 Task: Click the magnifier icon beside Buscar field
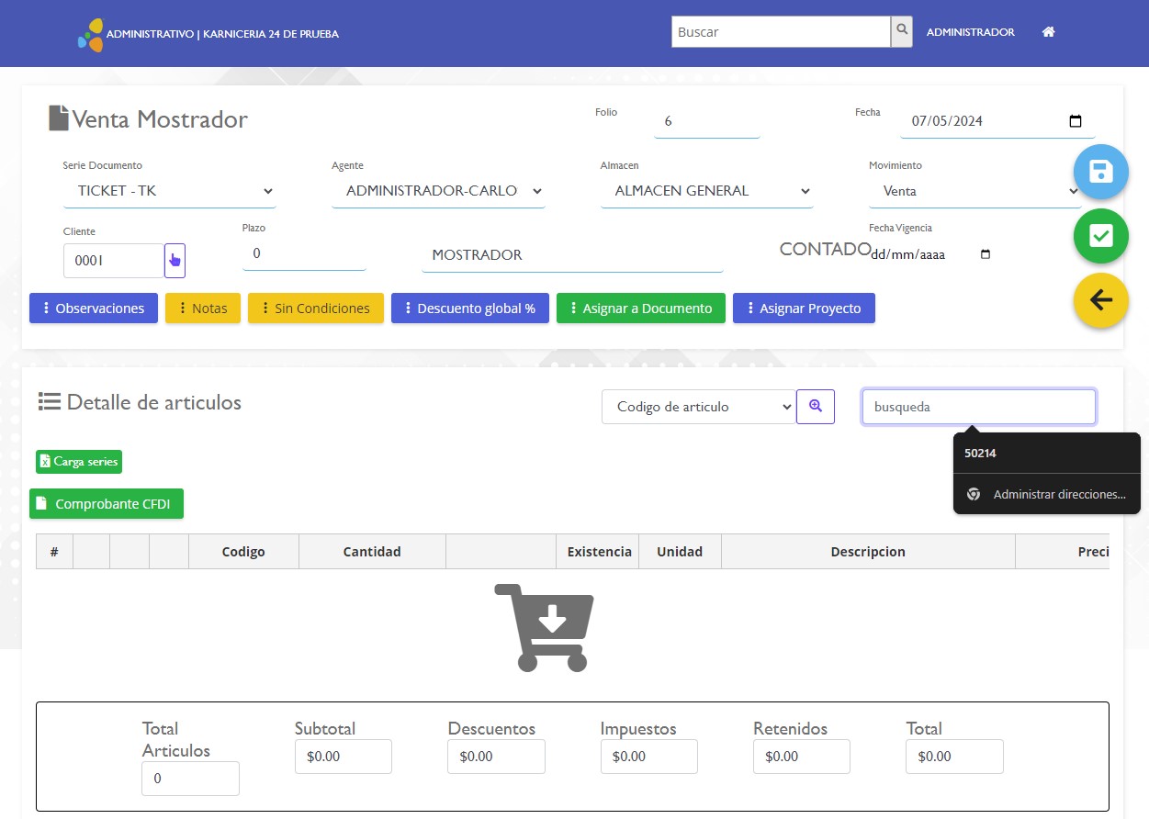click(x=903, y=31)
